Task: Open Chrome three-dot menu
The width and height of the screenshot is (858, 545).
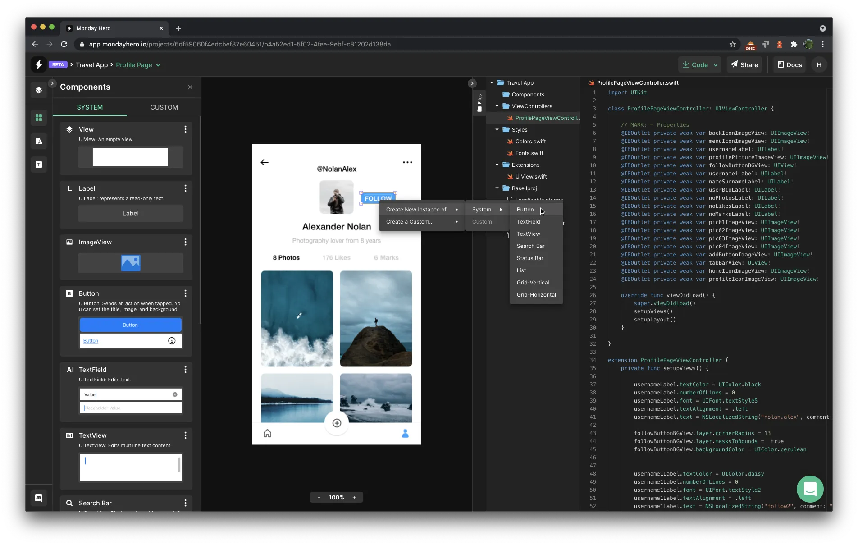Action: click(x=823, y=44)
